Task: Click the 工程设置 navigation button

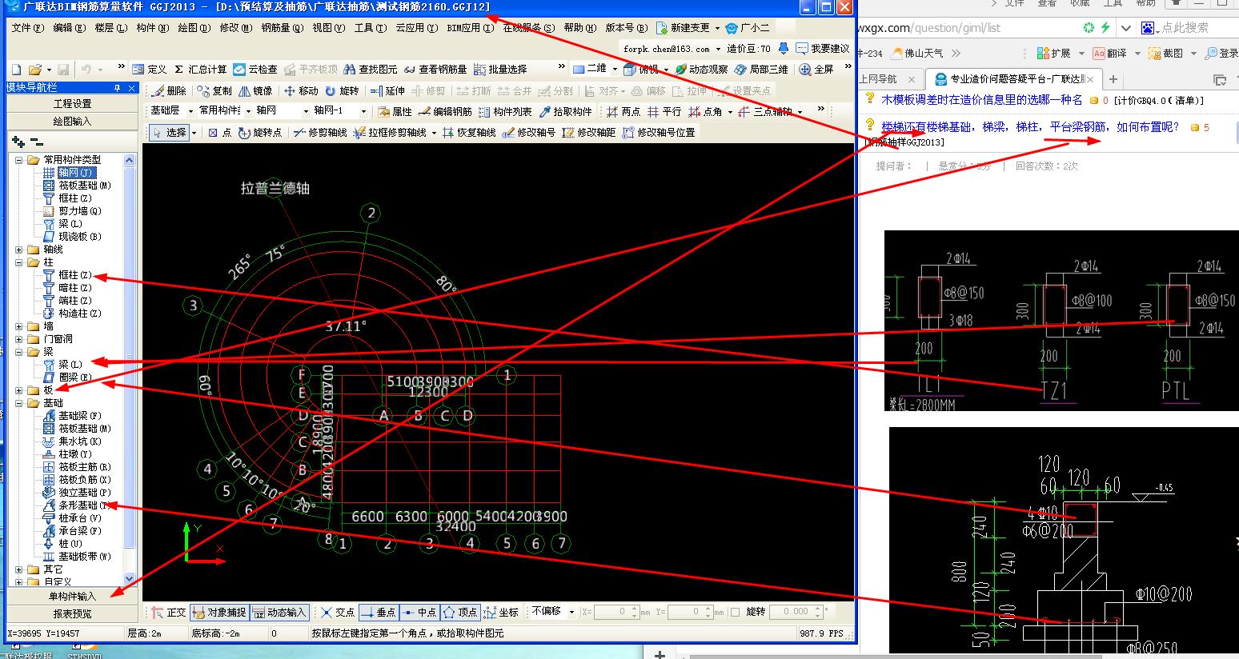Action: pyautogui.click(x=72, y=104)
